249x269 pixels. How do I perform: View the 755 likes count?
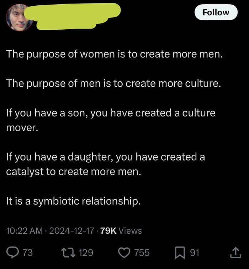[x=142, y=253]
